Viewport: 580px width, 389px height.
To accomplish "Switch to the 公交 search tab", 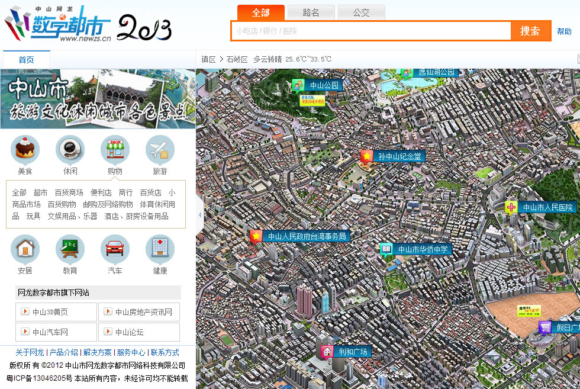I will pyautogui.click(x=362, y=12).
